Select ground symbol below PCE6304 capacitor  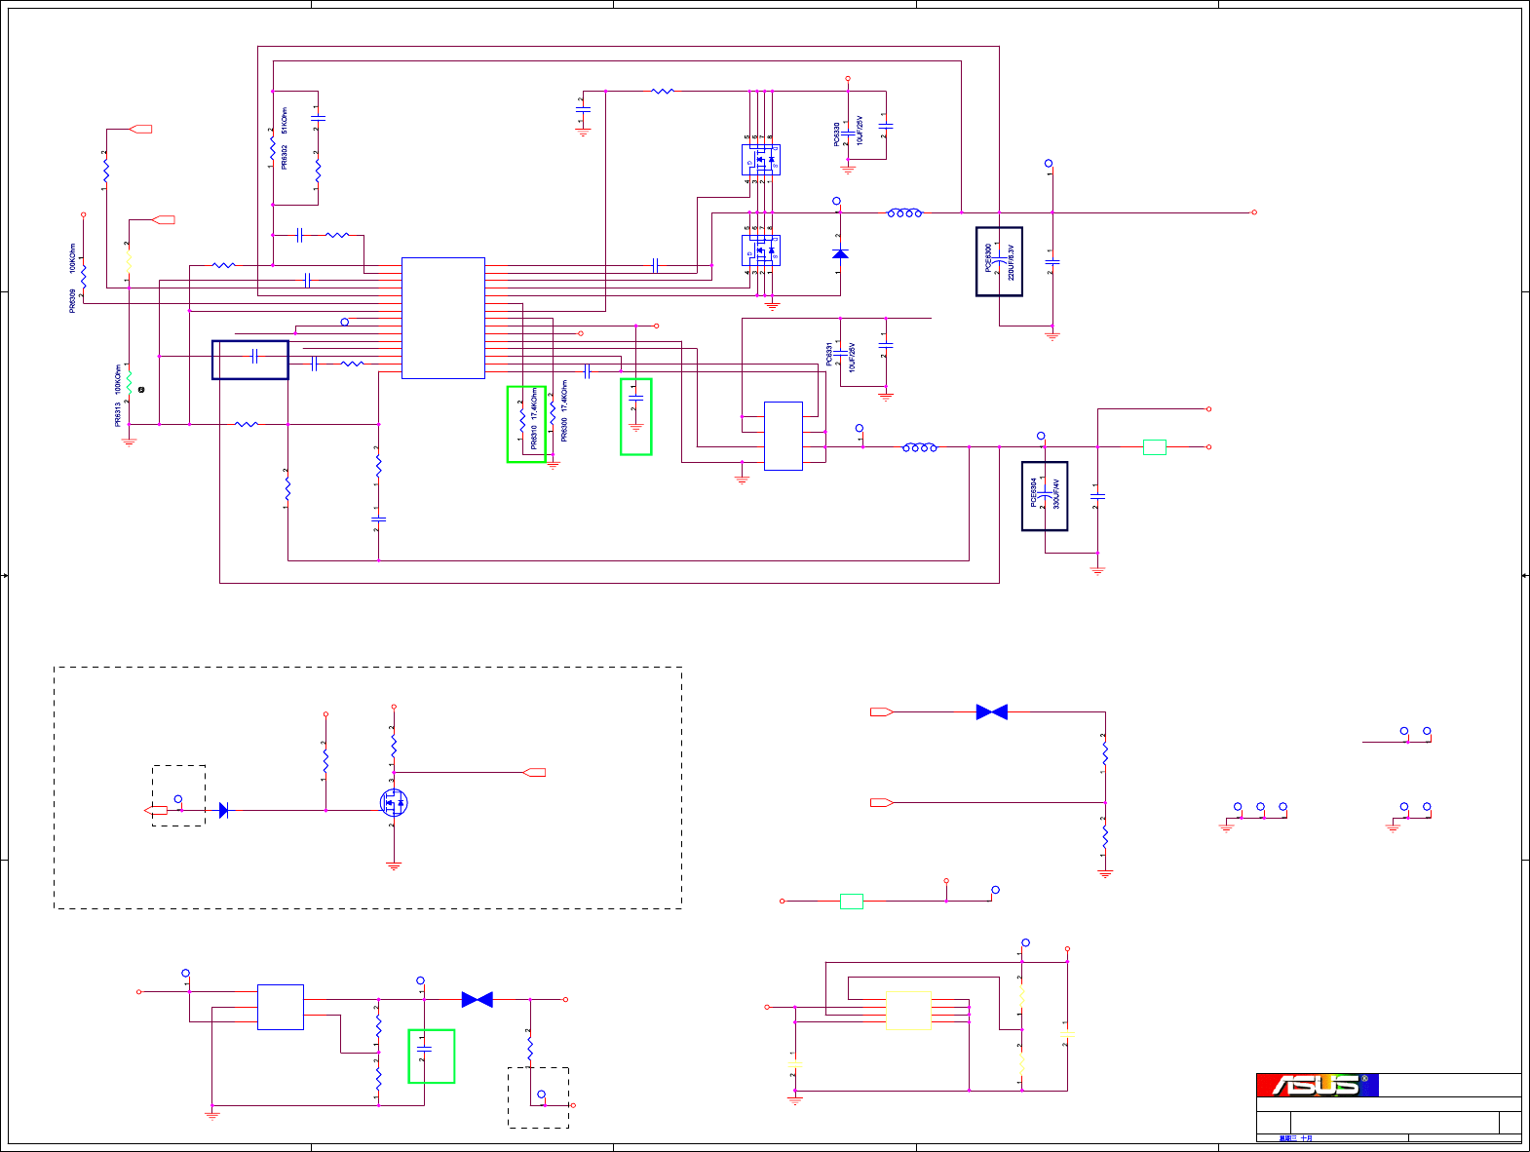tap(1098, 570)
